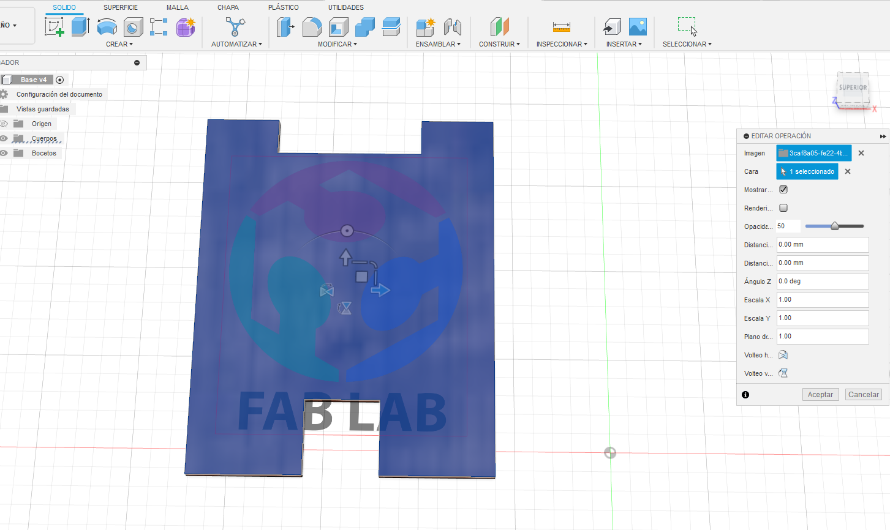Screen dimensions: 890x530
Task: Open the ENSAMBLAR dropdown menu
Action: [x=438, y=44]
